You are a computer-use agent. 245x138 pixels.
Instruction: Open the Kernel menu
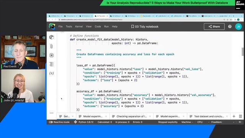tap(79, 26)
